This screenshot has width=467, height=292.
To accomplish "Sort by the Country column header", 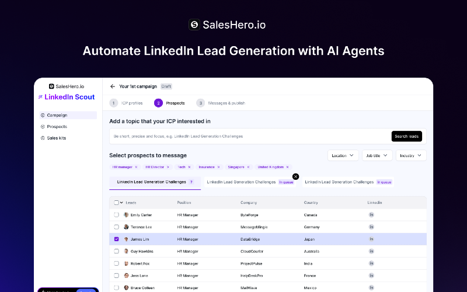I will tap(311, 203).
